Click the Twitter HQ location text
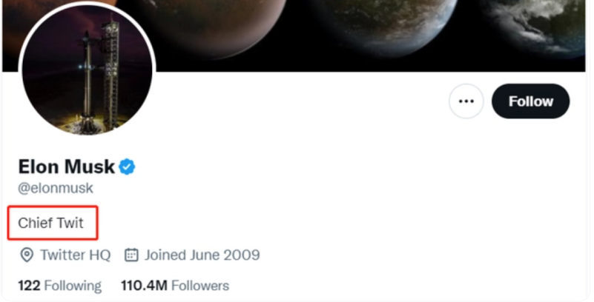 point(76,255)
